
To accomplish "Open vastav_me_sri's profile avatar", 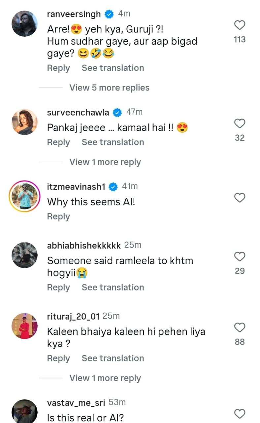I will point(25,411).
